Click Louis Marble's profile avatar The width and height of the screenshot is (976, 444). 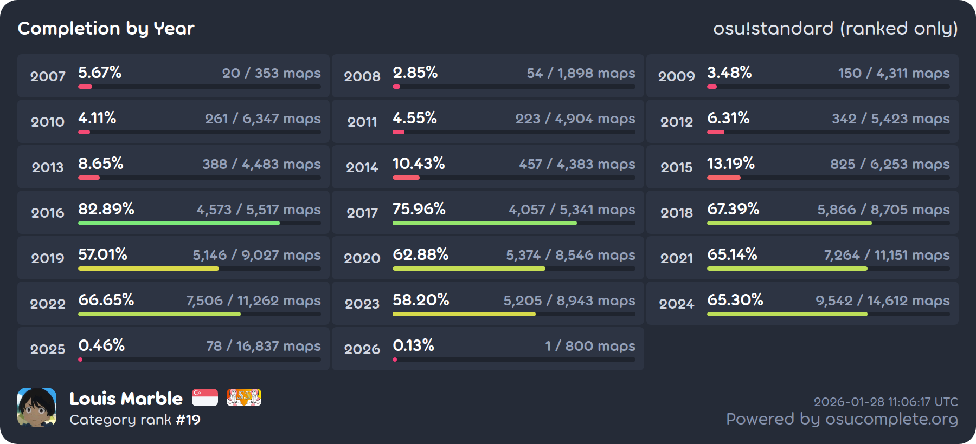[x=37, y=407]
